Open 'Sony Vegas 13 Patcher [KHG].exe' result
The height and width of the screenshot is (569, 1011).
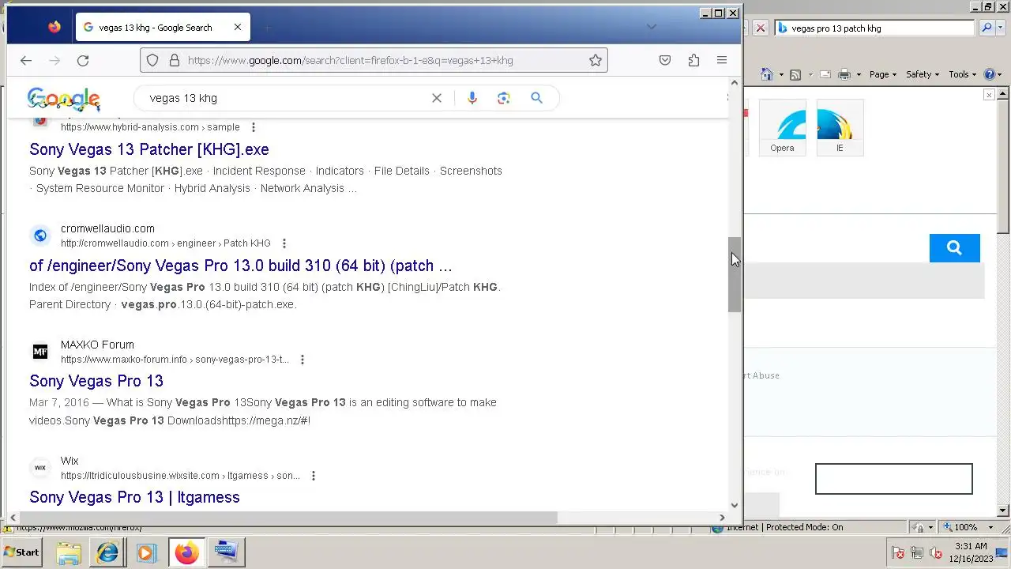[149, 149]
